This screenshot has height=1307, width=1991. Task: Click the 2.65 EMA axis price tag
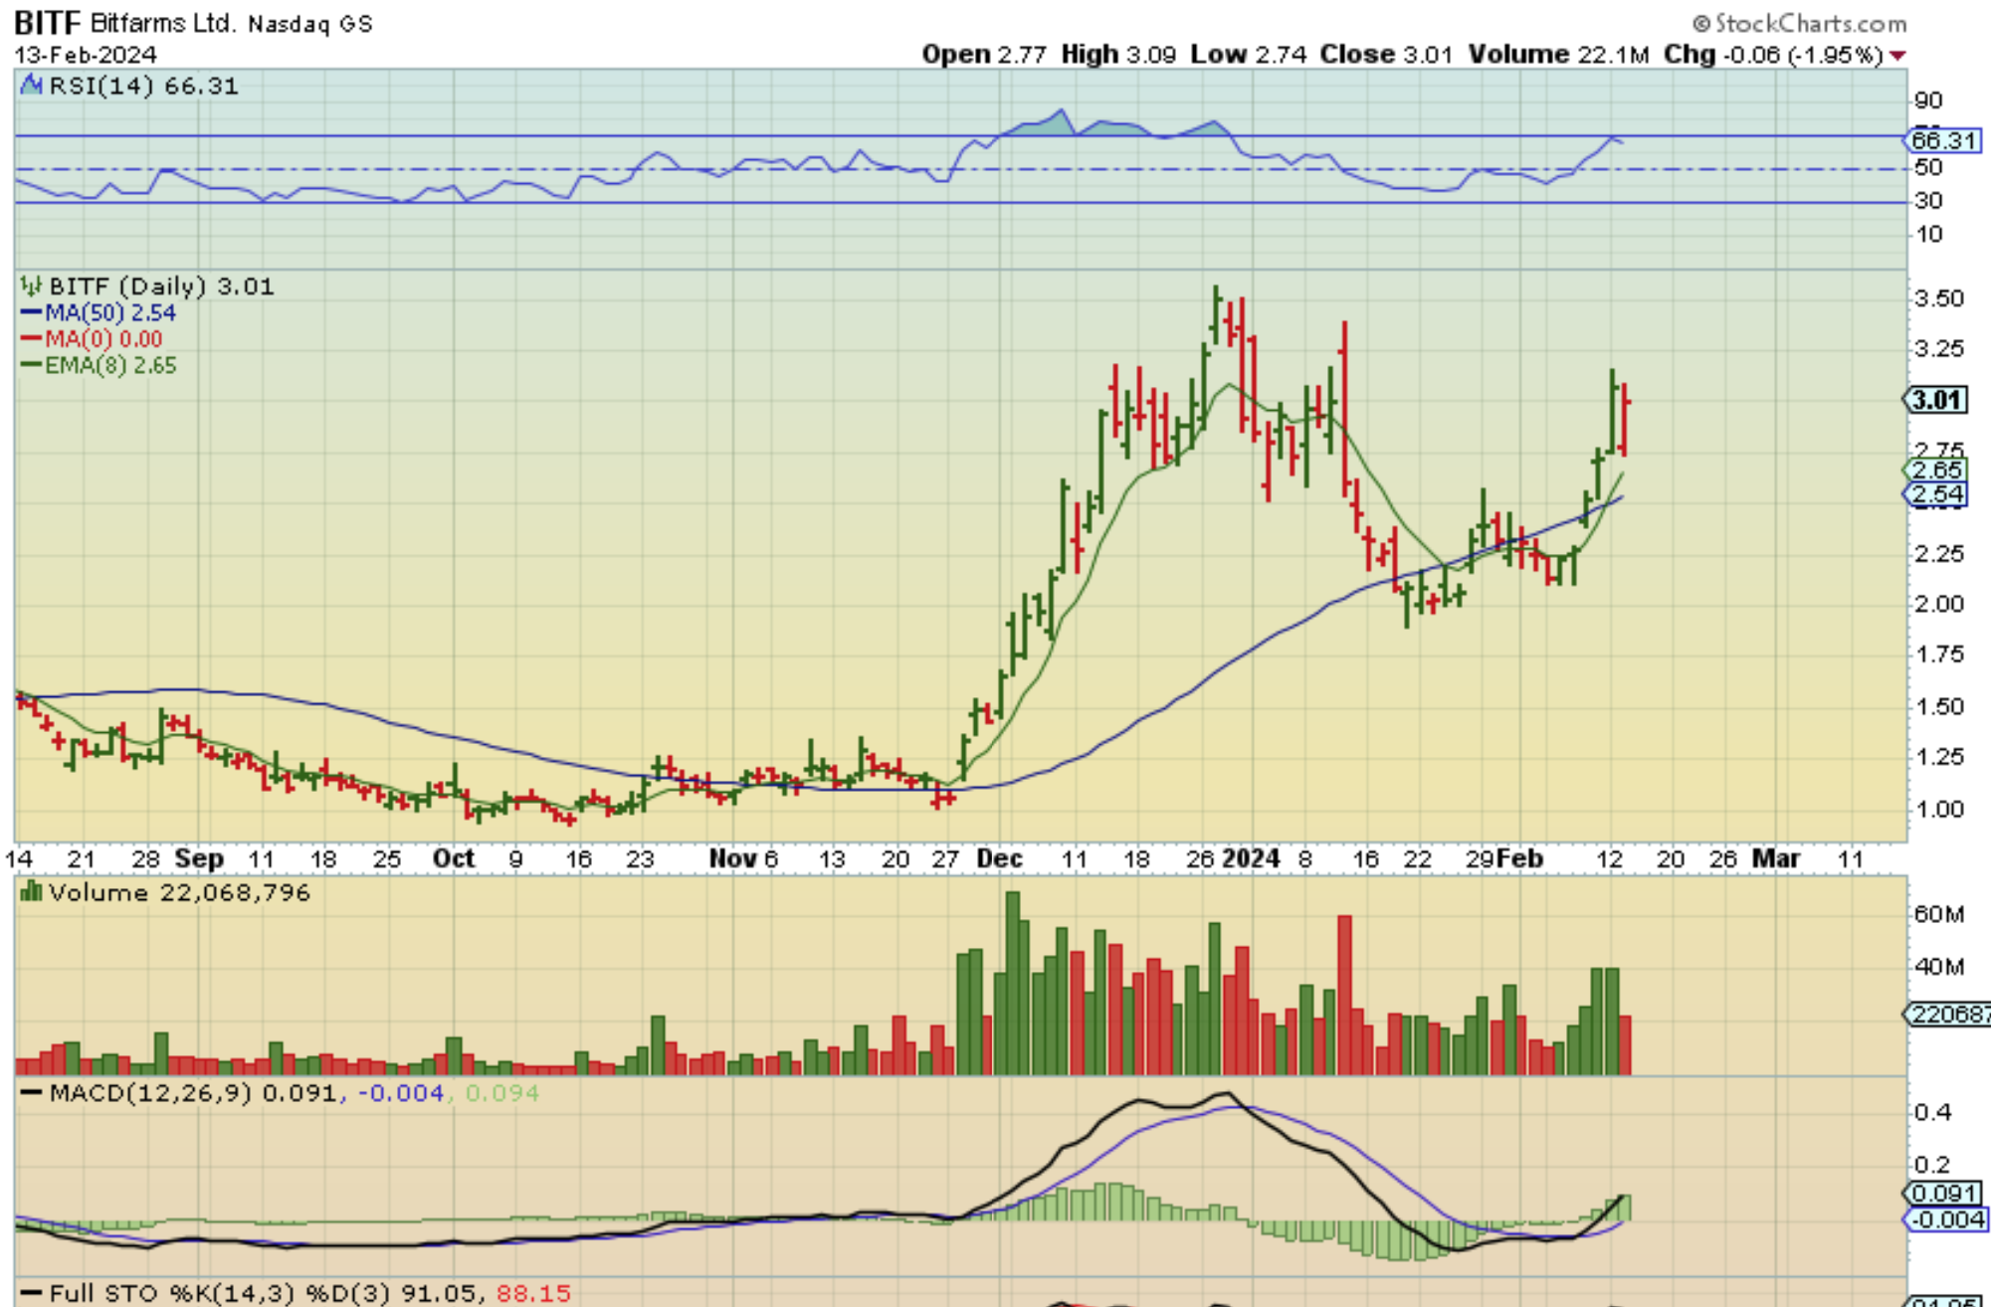click(x=1936, y=469)
